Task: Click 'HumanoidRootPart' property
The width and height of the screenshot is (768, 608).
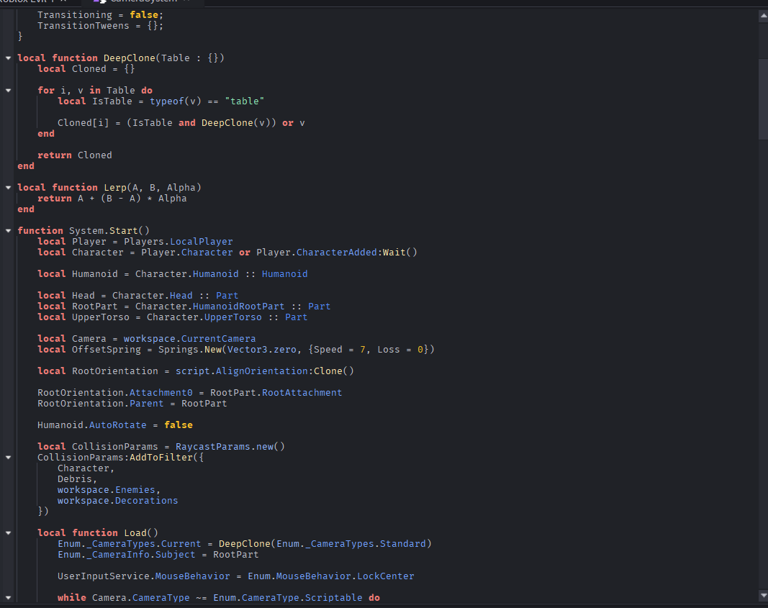Action: tap(238, 306)
